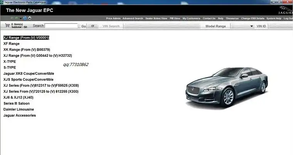Click the VIN Search button

click(111, 26)
